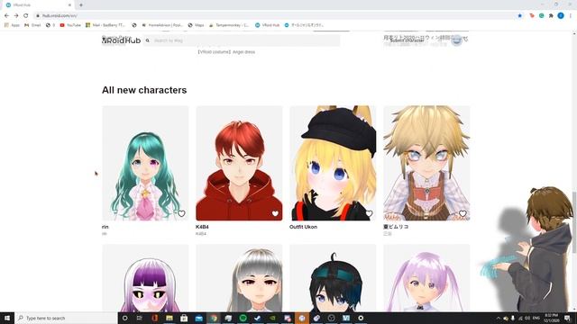Open Chrome extensions puzzle icon
This screenshot has height=324, width=577.
551,16
